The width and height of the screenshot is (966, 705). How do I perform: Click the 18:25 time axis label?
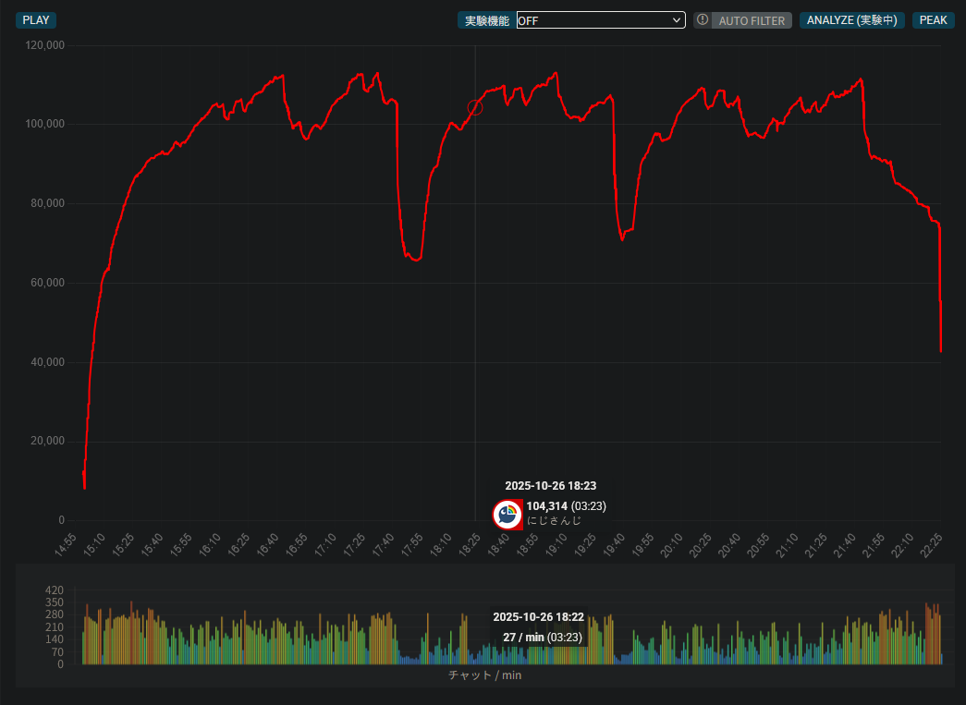coord(471,545)
